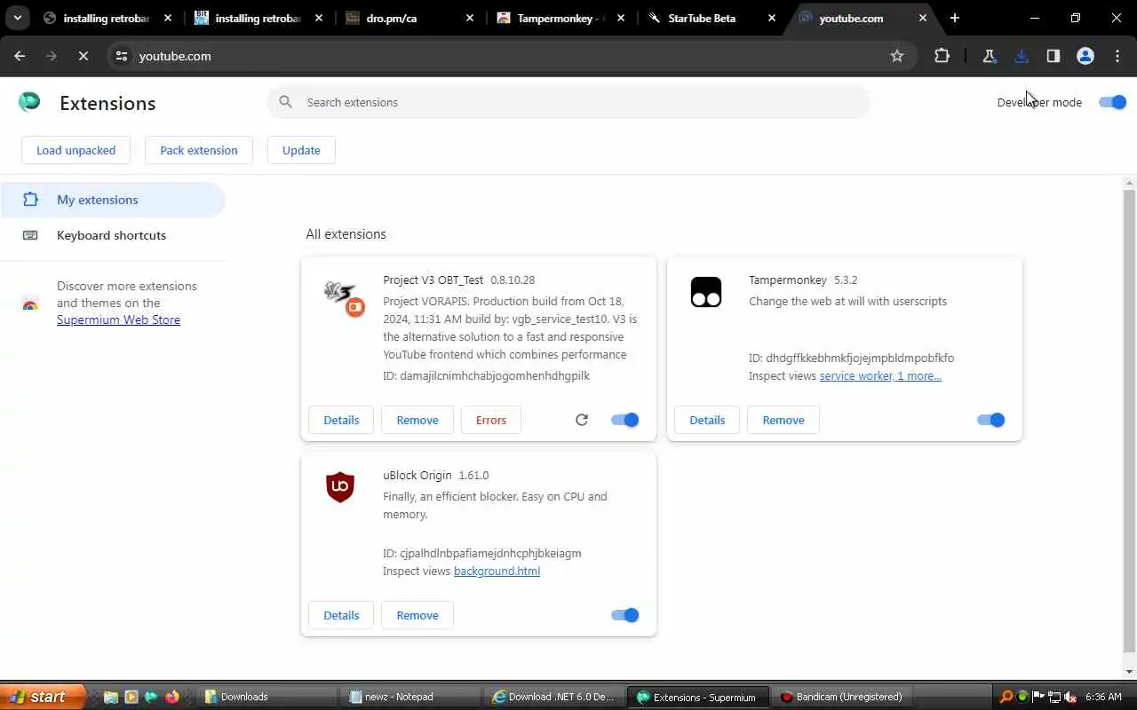This screenshot has width=1137, height=710.
Task: Open Keyboard shortcuts in sidebar
Action: (x=112, y=235)
